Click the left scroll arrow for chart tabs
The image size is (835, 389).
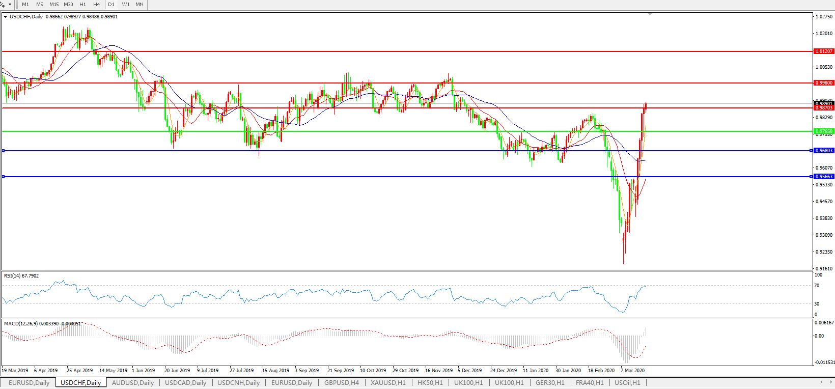[x=821, y=382]
